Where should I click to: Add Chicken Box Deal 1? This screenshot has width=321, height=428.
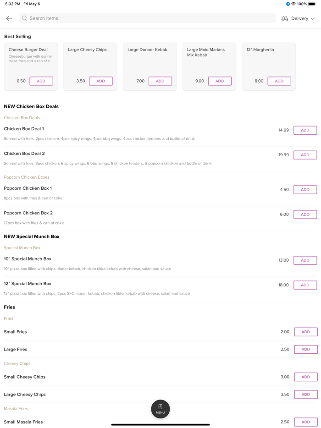(x=305, y=130)
